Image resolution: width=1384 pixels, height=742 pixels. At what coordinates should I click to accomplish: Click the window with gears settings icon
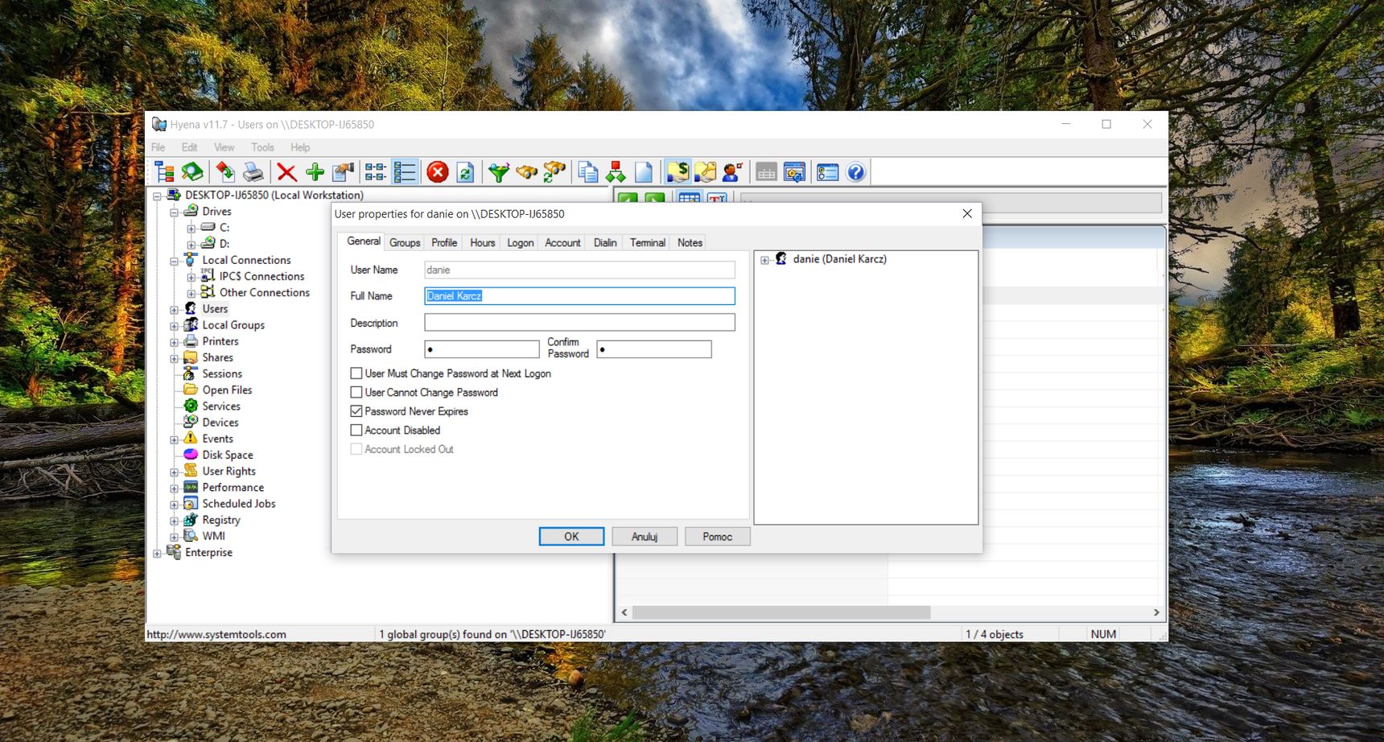pyautogui.click(x=794, y=171)
